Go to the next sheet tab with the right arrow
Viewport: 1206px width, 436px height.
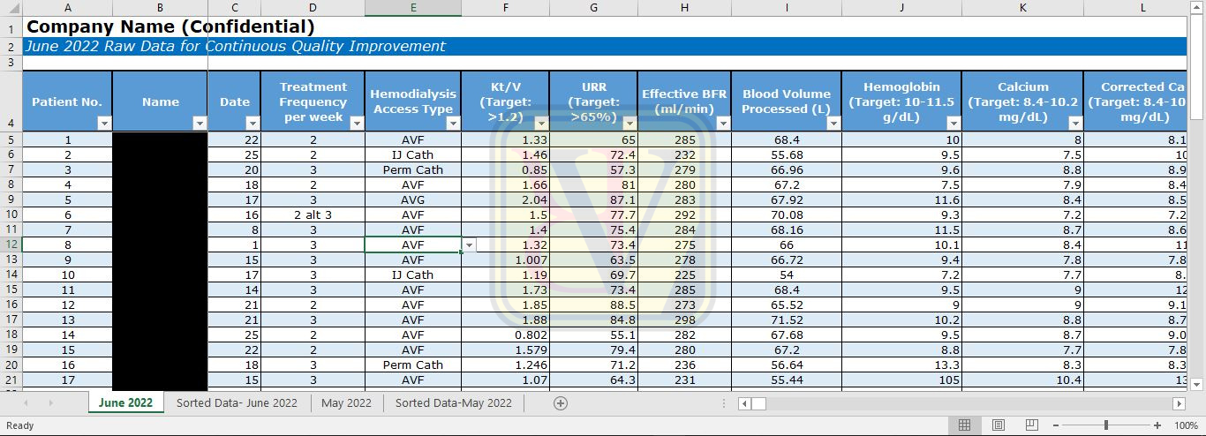(x=50, y=402)
